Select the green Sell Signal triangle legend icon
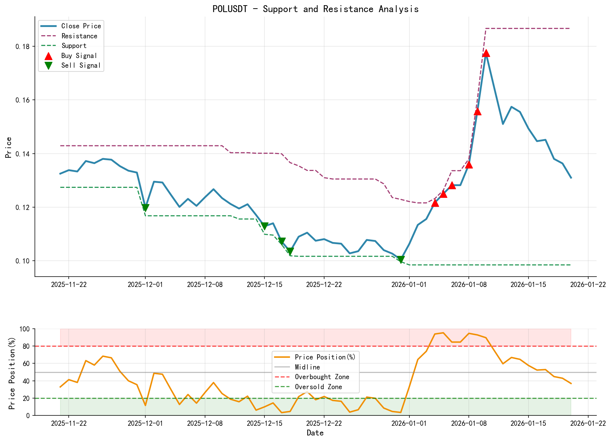The image size is (611, 442). [48, 65]
